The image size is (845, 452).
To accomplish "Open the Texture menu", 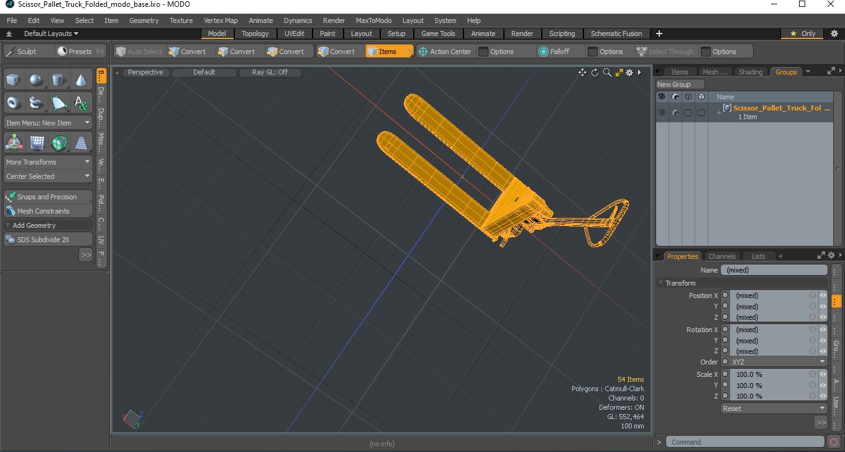I will [x=181, y=20].
